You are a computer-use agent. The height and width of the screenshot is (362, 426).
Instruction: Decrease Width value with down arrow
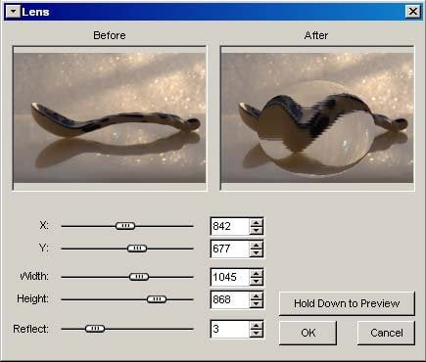(257, 281)
